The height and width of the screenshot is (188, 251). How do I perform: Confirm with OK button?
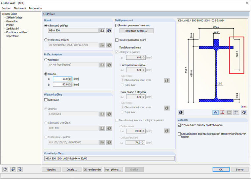(x=221, y=170)
